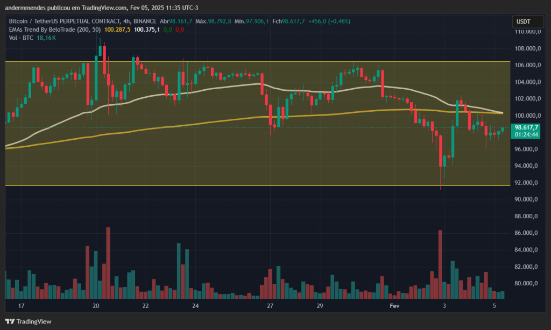The width and height of the screenshot is (551, 330).
Task: Click the candle countdown timer 01:24:44
Action: (526, 135)
